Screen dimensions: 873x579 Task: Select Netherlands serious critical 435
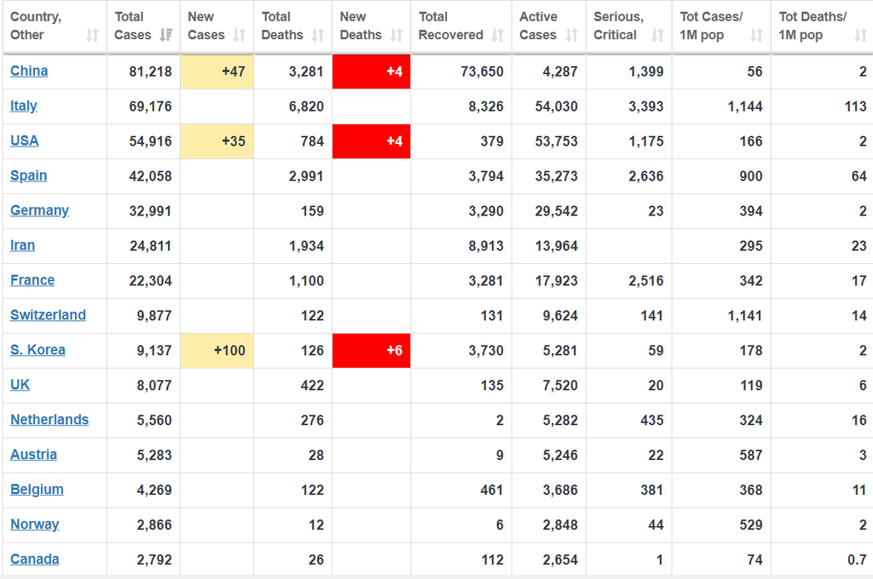(x=652, y=421)
